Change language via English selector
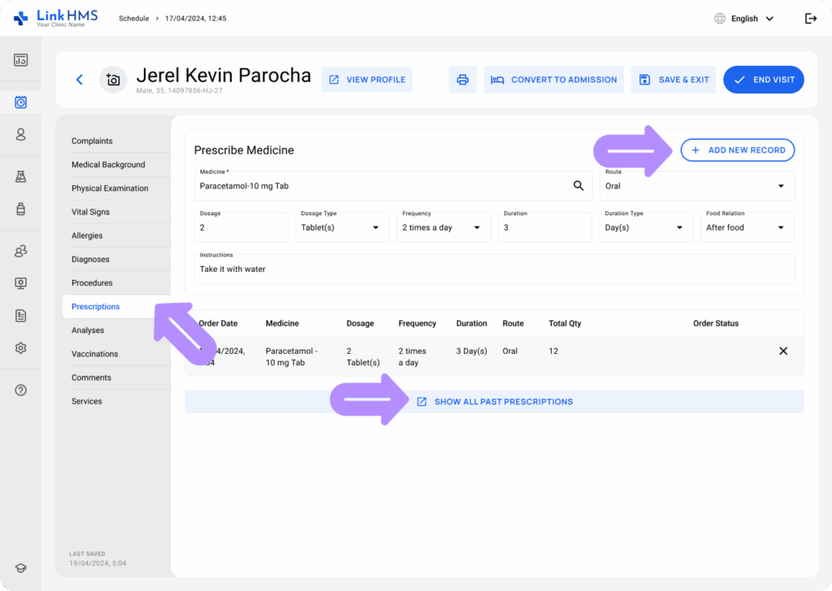The height and width of the screenshot is (591, 832). coord(743,19)
